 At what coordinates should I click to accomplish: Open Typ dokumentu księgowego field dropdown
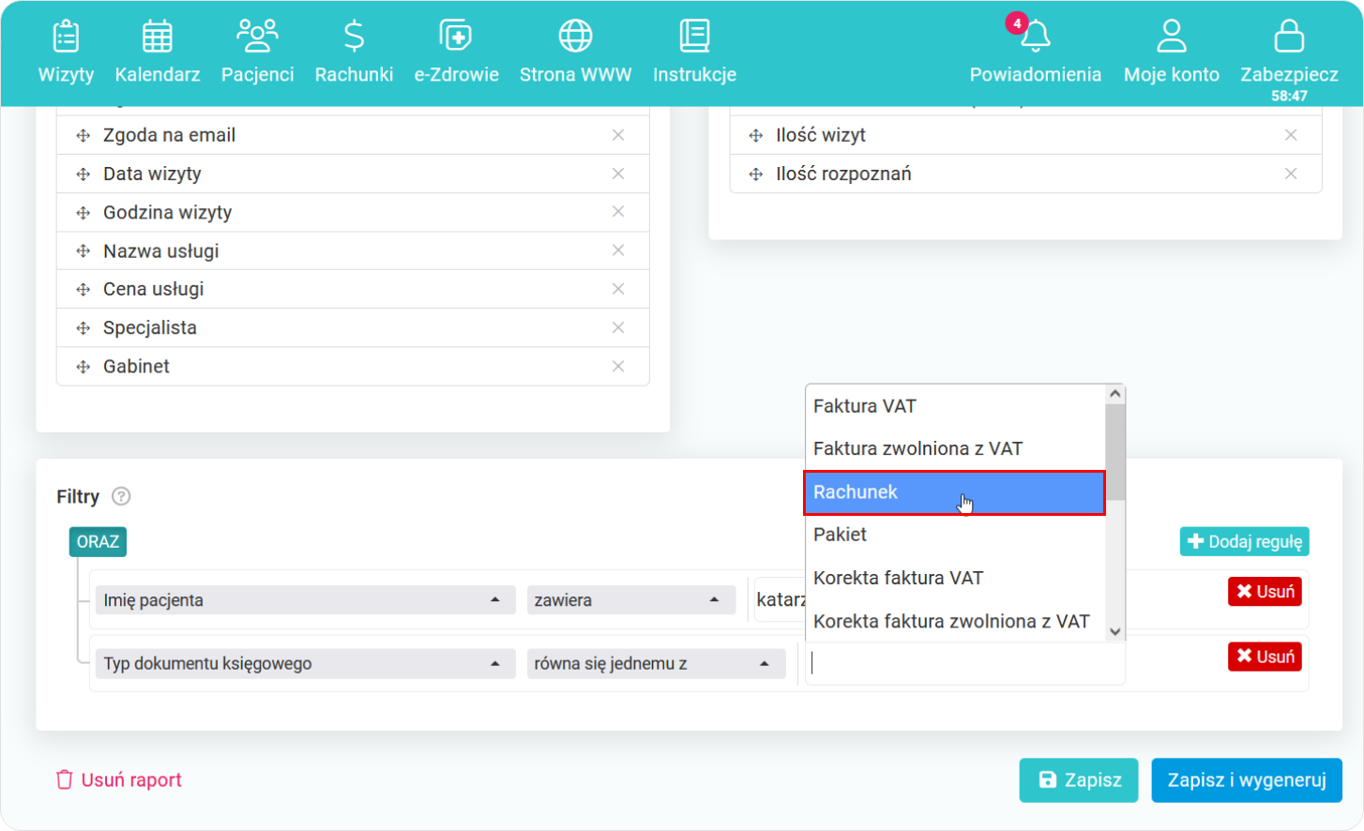pyautogui.click(x=306, y=663)
